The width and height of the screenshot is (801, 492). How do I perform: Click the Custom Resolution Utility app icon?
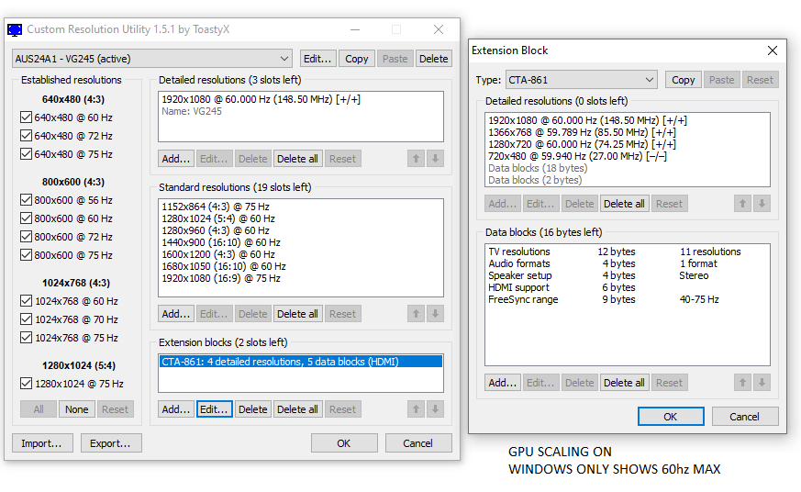pyautogui.click(x=15, y=29)
